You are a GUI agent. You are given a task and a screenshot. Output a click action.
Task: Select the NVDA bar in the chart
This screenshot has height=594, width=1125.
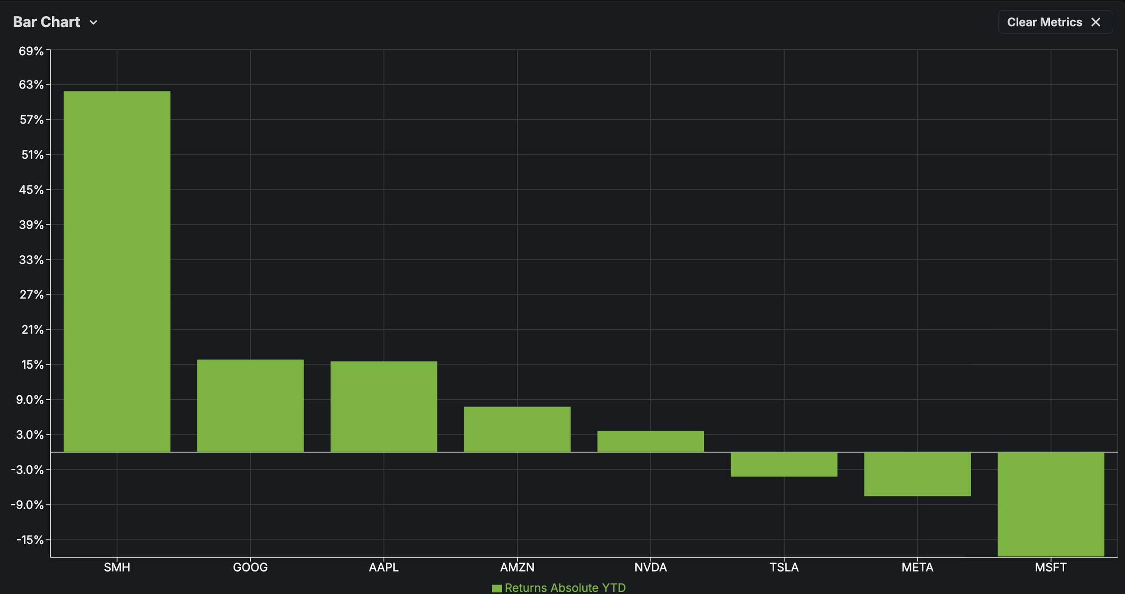651,442
